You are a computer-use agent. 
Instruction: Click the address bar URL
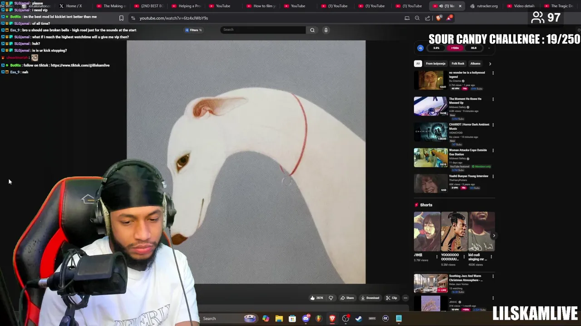pos(174,18)
